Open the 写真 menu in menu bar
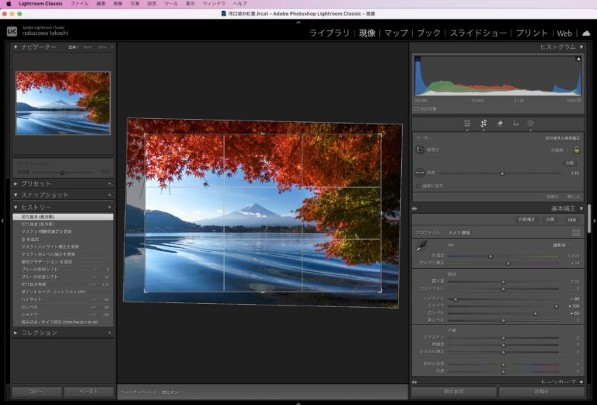 [135, 4]
